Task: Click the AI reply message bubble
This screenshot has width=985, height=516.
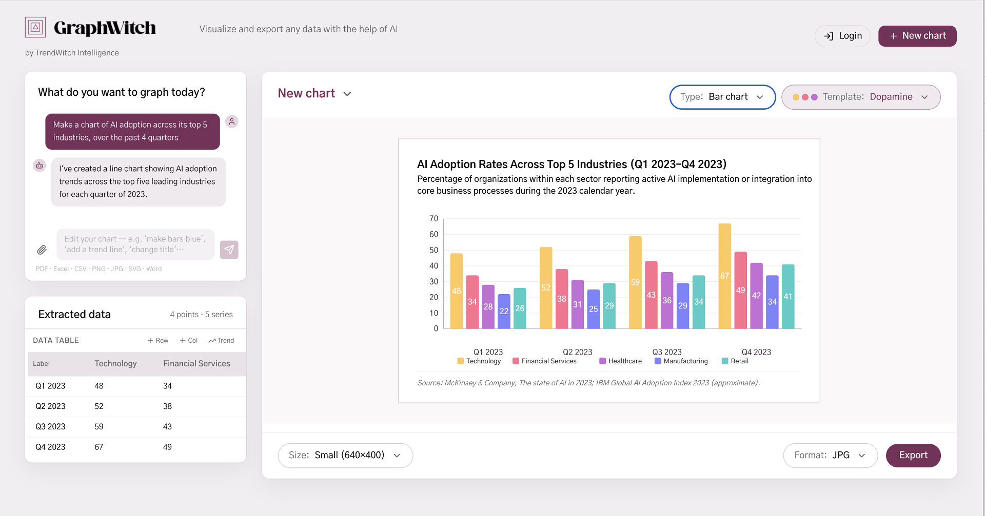Action: (x=138, y=181)
